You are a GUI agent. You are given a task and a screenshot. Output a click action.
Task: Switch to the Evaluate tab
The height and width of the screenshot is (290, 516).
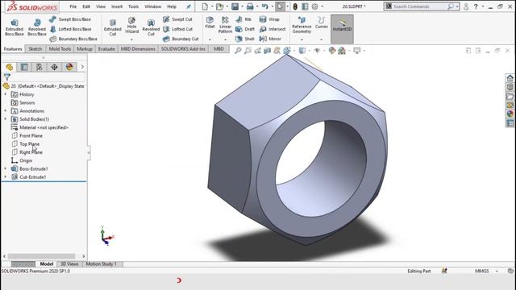pos(106,49)
